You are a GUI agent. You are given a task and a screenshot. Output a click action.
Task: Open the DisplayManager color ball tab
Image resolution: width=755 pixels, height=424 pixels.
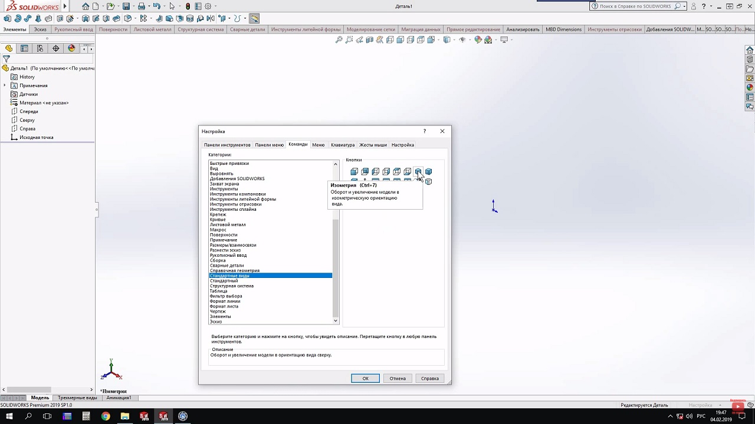[x=71, y=49]
